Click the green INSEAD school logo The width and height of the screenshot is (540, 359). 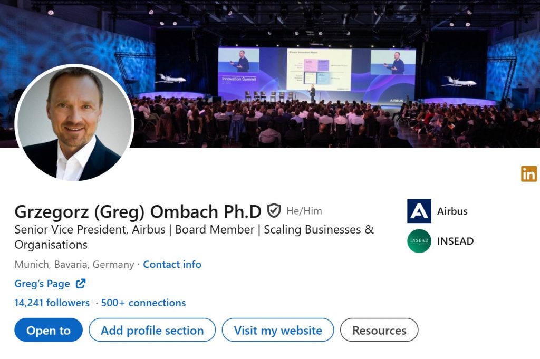click(419, 241)
